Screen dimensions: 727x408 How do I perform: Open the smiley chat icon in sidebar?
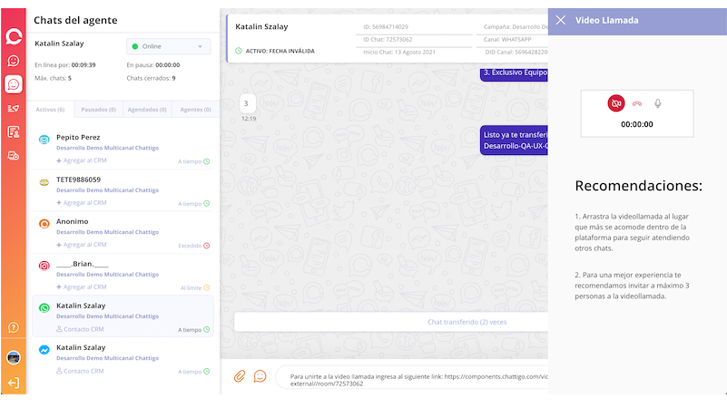point(14,61)
